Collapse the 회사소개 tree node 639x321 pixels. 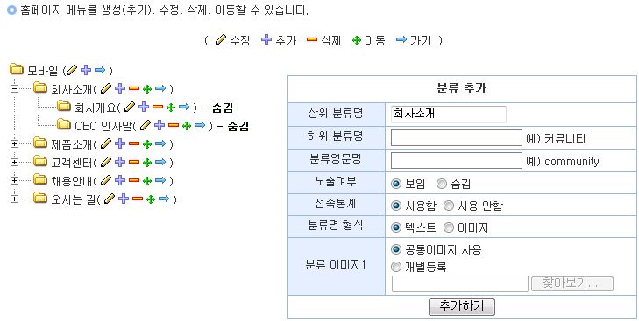coord(14,88)
